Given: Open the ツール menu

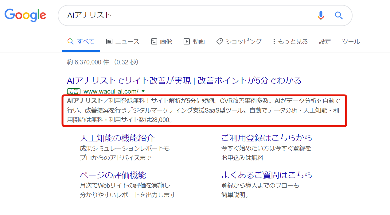Looking at the screenshot, I should [351, 42].
